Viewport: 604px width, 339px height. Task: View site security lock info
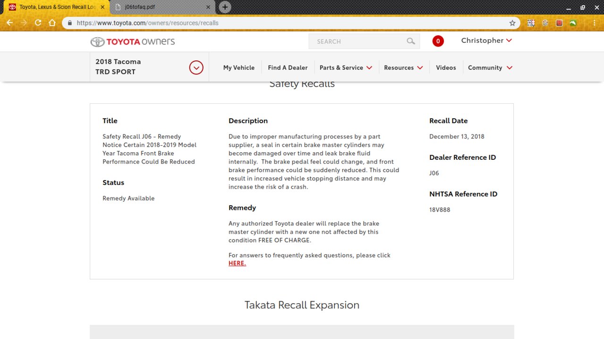(x=70, y=23)
